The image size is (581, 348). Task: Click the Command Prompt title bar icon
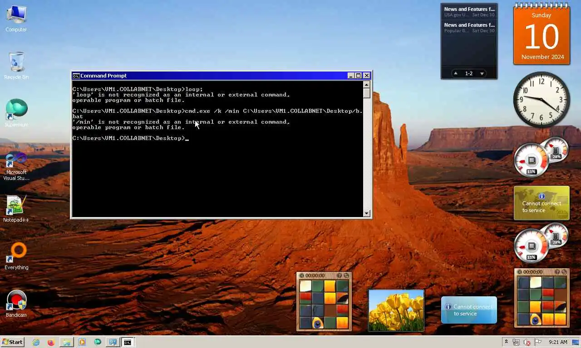[x=76, y=76]
